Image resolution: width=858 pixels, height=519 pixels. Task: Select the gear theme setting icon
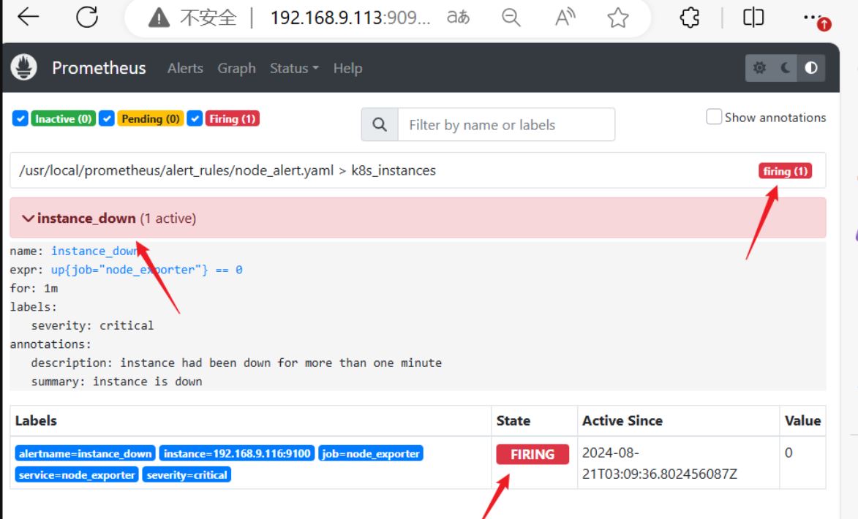(x=759, y=68)
